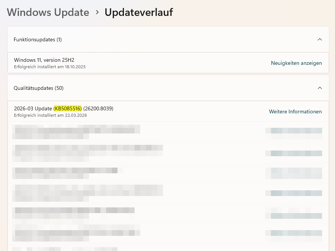This screenshot has width=335, height=251.
Task: Click the highlighted KB5085516 text
Action: [68, 108]
